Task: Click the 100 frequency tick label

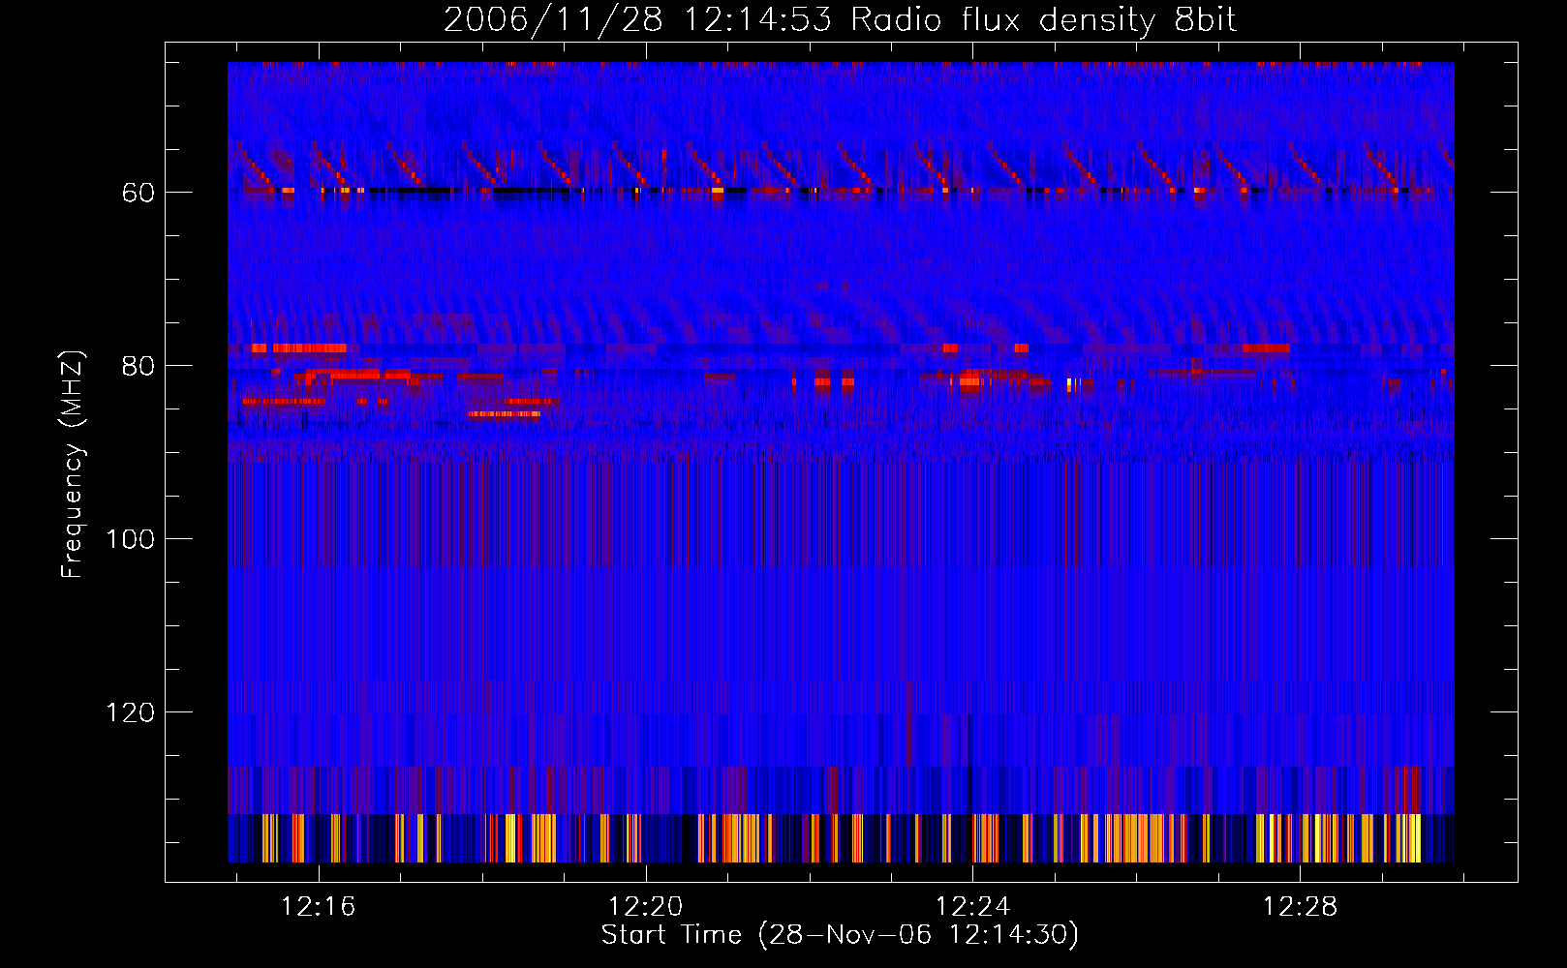Action: pyautogui.click(x=130, y=540)
